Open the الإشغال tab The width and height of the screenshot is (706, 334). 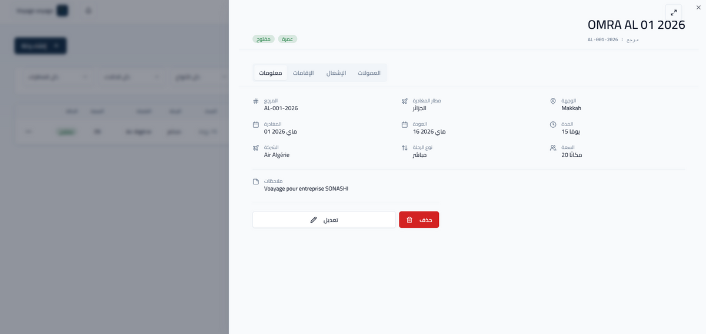point(337,73)
